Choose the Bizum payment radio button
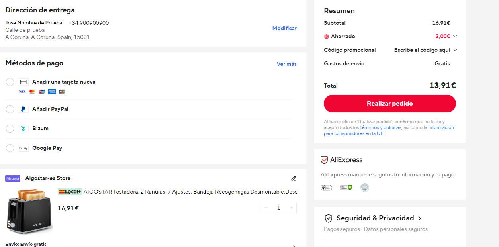 10,129
